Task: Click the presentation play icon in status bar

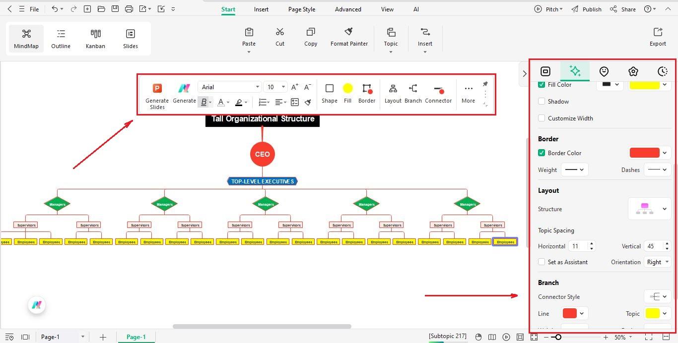Action: coord(506,337)
